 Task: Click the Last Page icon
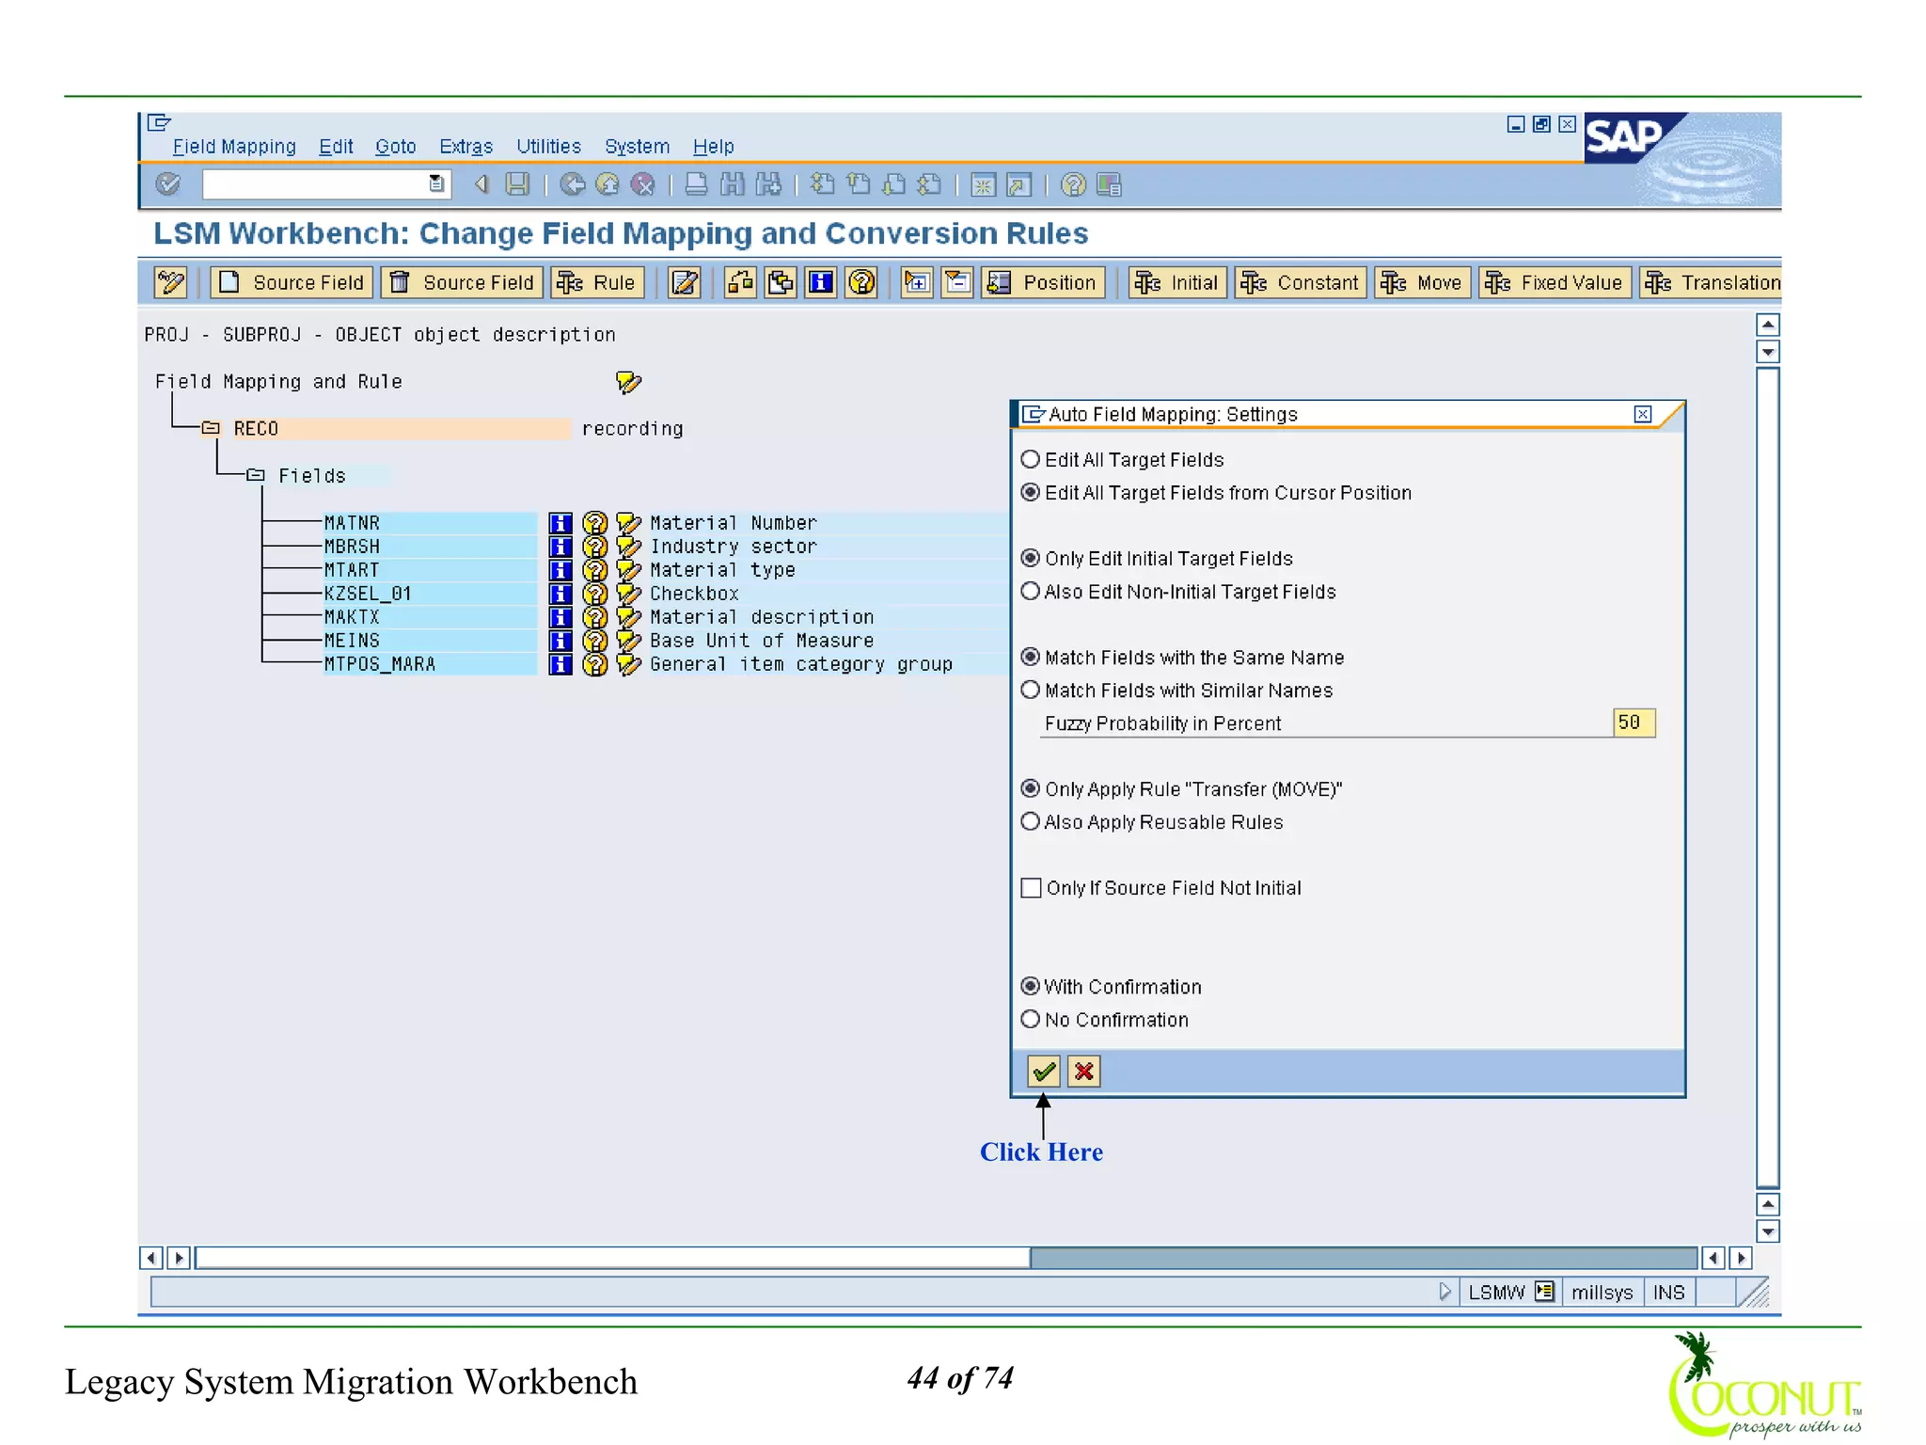(x=929, y=184)
